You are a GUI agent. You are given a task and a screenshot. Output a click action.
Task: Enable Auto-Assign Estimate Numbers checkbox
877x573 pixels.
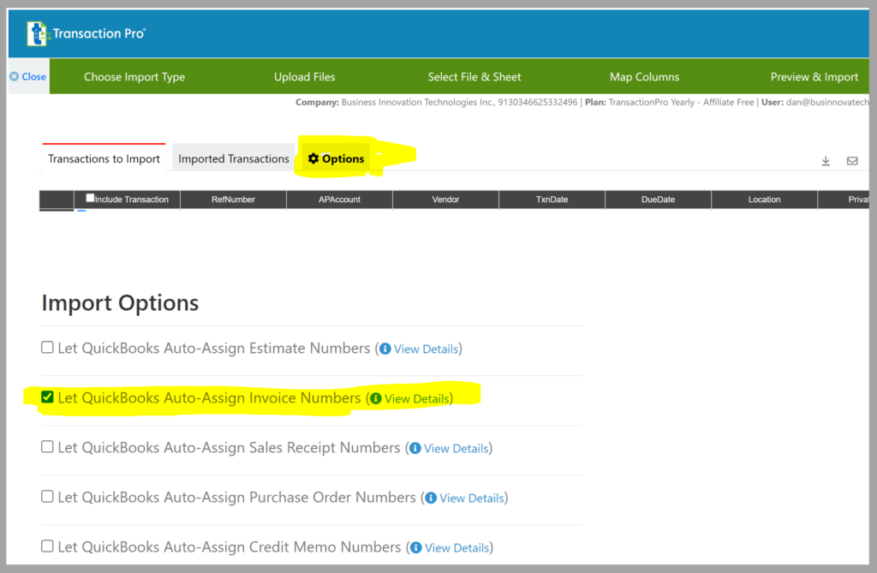[47, 348]
